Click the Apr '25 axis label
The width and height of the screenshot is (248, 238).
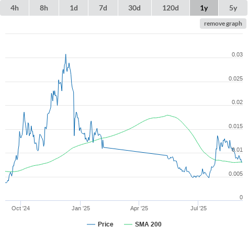pyautogui.click(x=139, y=208)
